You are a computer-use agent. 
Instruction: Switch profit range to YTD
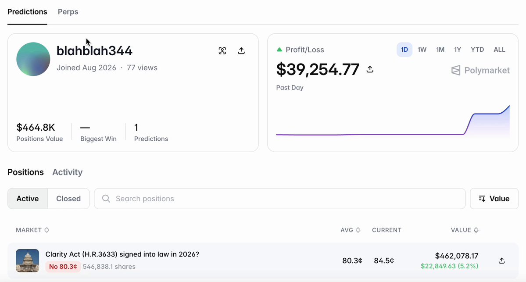point(477,50)
